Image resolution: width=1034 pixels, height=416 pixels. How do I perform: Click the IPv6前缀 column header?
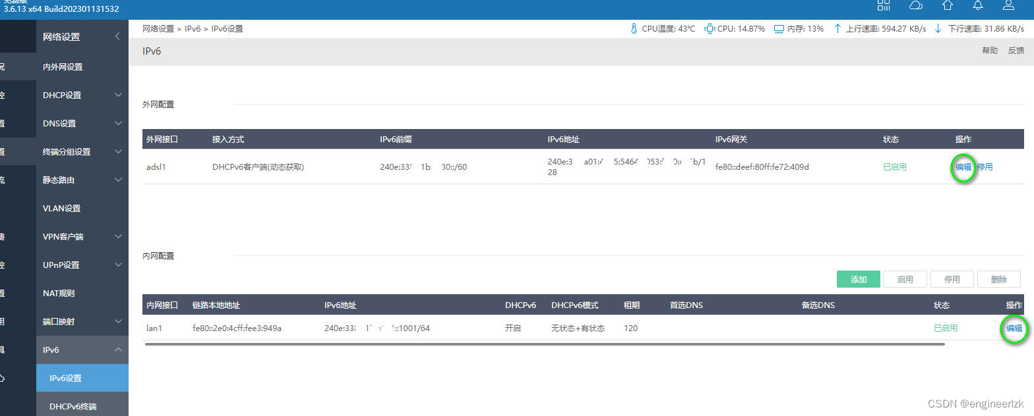pyautogui.click(x=396, y=140)
